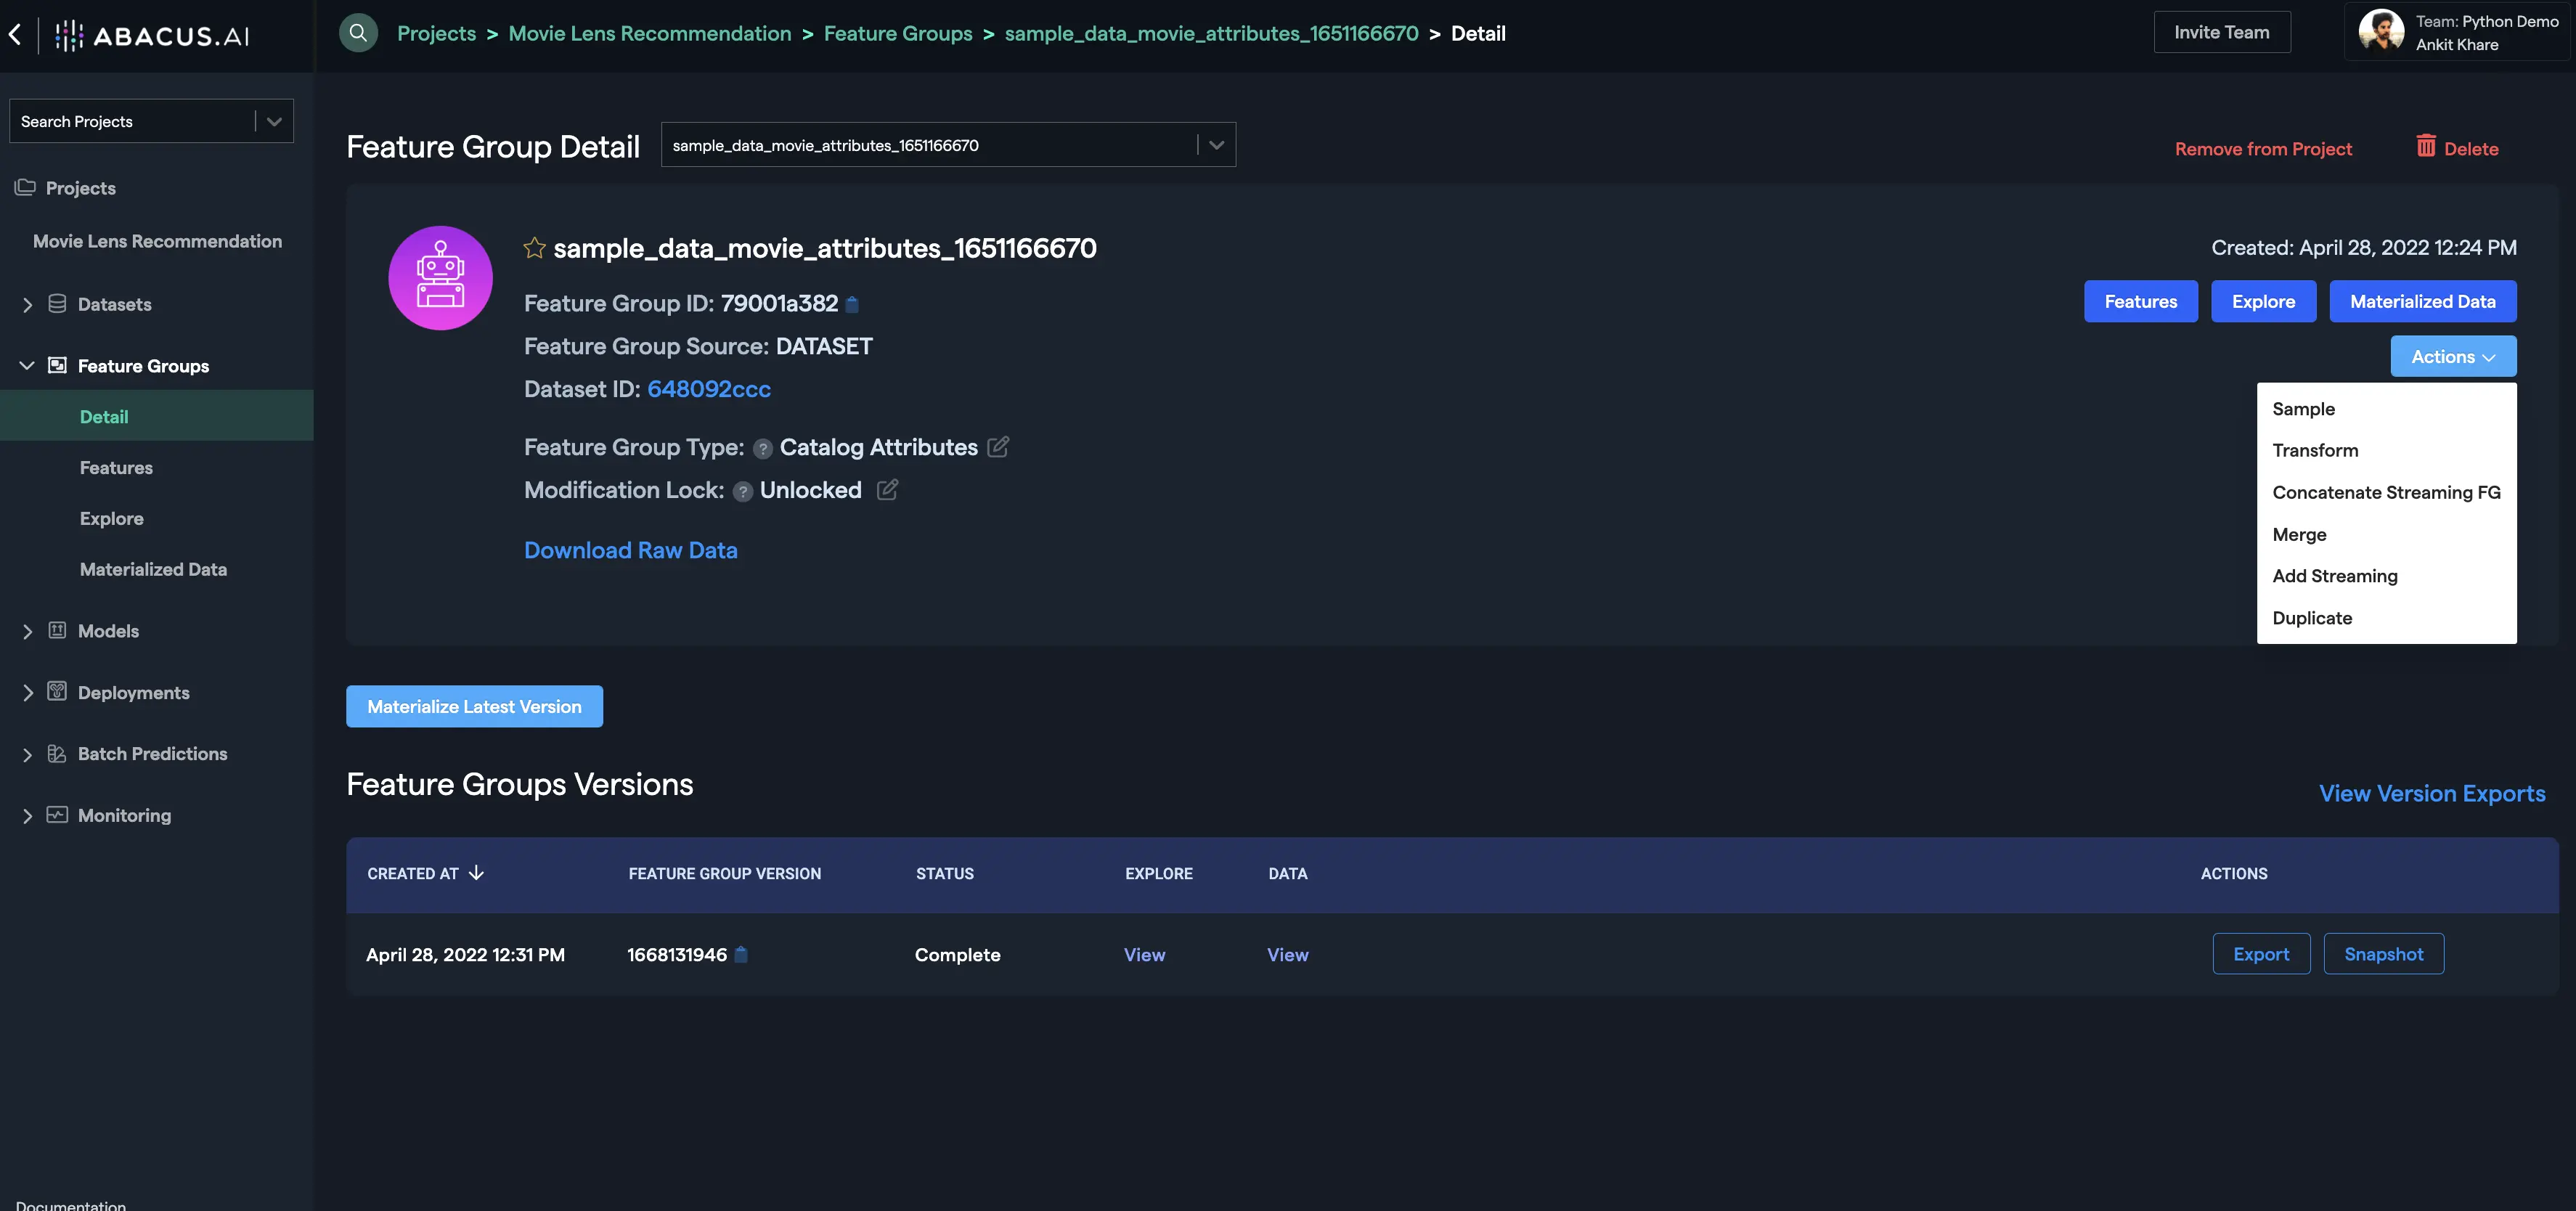Image resolution: width=2576 pixels, height=1211 pixels.
Task: Expand the Datasets sidebar section
Action: pos(27,305)
